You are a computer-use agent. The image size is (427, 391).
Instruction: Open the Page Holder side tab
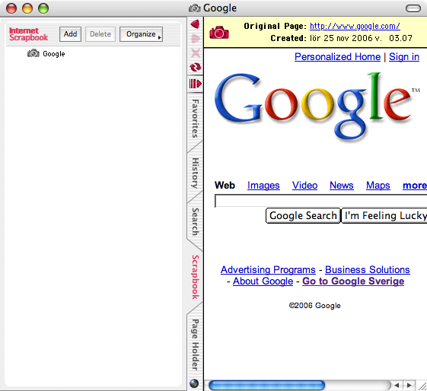(196, 345)
